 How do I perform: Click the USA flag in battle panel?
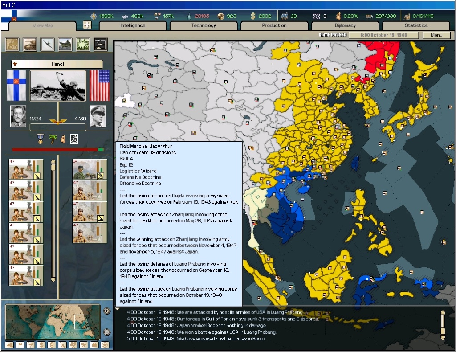click(x=100, y=86)
